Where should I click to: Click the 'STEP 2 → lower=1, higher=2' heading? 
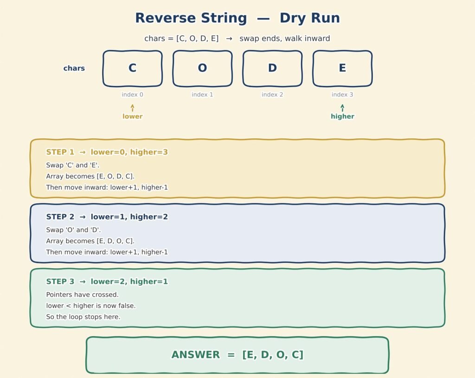tap(107, 217)
